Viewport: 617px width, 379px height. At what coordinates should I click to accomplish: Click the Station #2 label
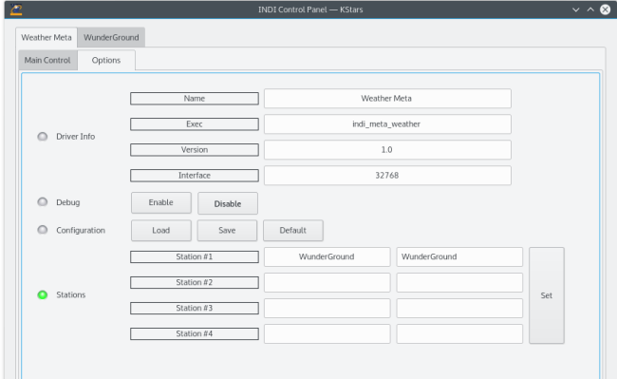195,282
